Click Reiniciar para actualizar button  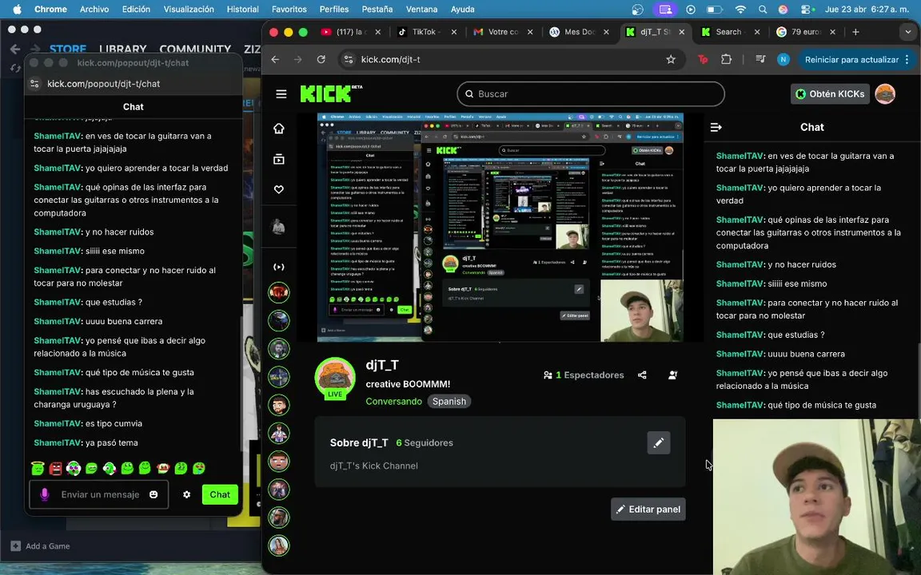[851, 59]
